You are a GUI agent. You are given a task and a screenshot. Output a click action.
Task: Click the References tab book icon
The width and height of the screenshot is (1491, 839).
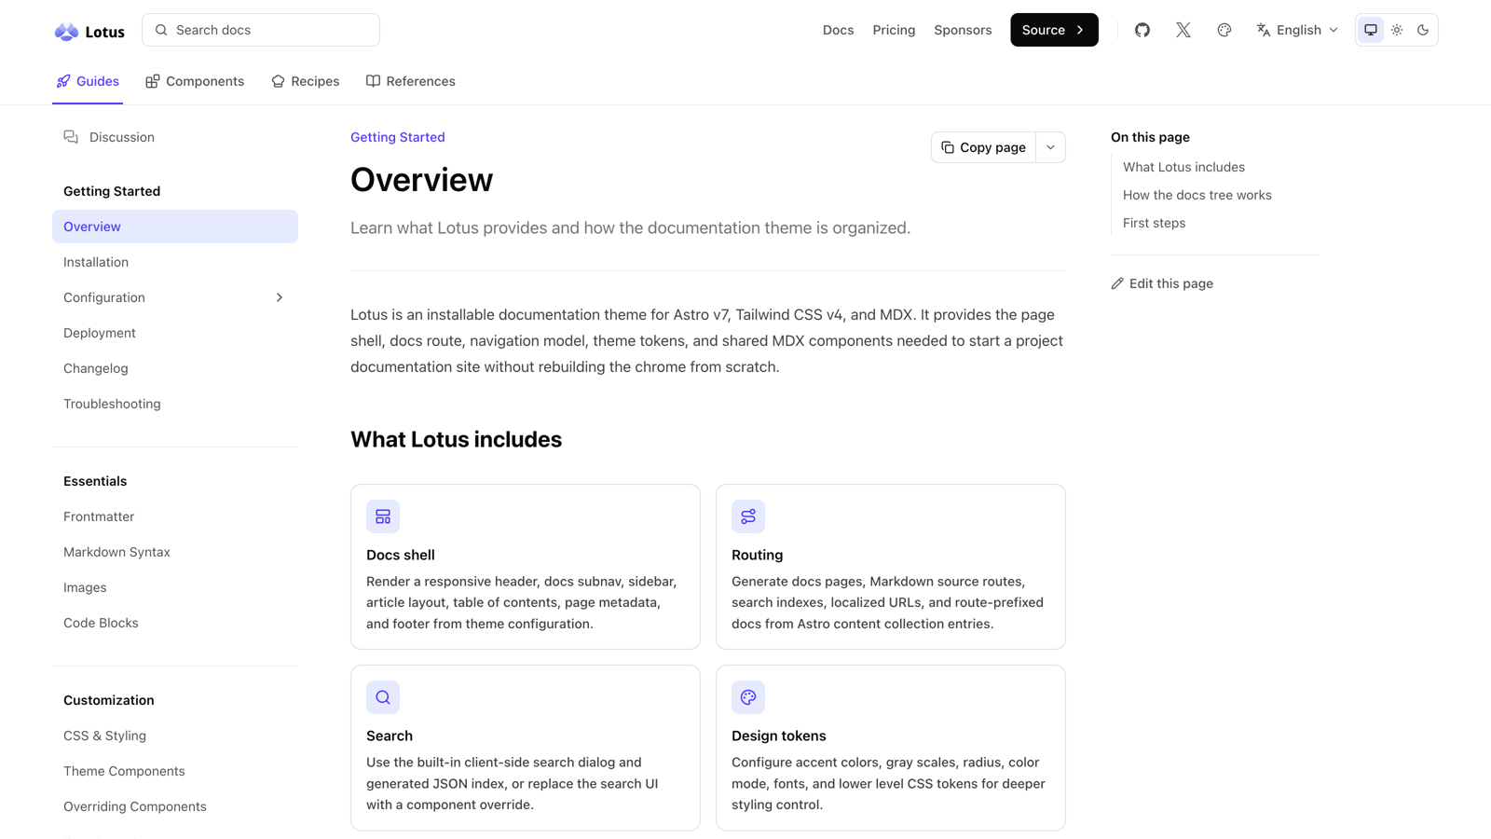pyautogui.click(x=373, y=81)
